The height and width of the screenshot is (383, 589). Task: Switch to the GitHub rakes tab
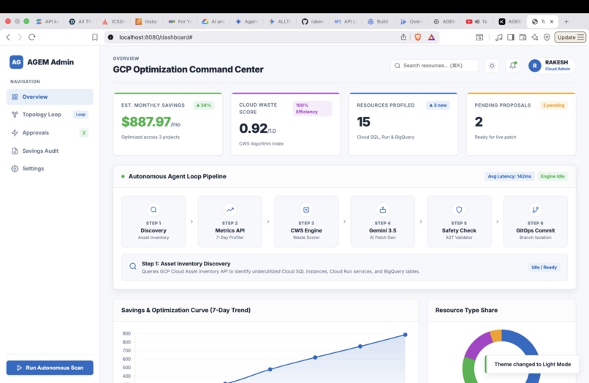313,21
